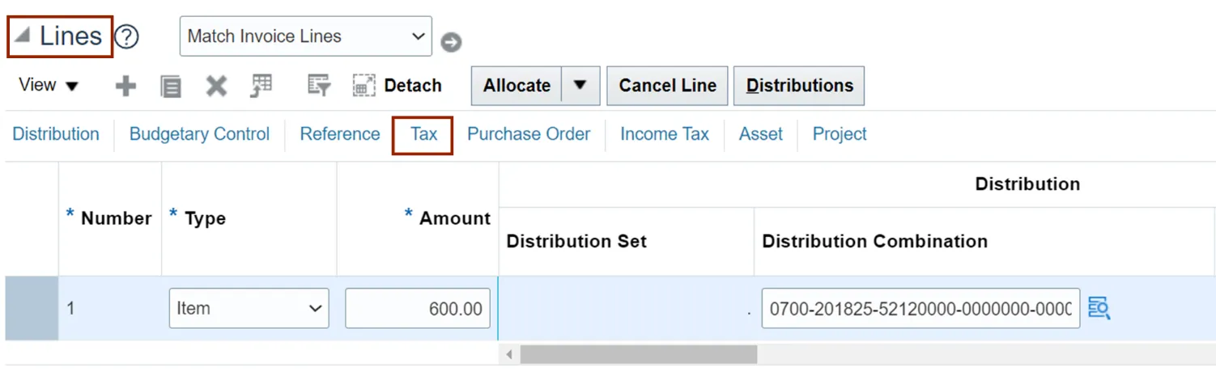Click the query by example filter icon
The width and height of the screenshot is (1216, 376).
[319, 86]
